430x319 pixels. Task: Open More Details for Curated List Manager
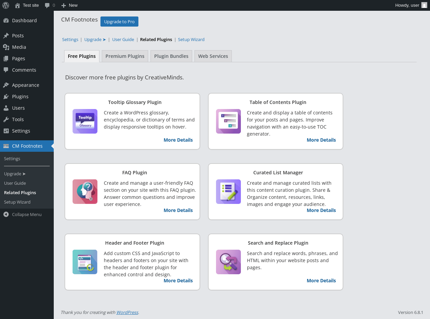(321, 210)
